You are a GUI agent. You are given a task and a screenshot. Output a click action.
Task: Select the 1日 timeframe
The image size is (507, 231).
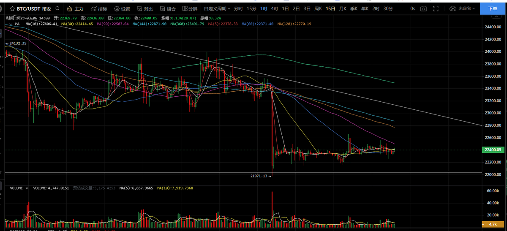(x=286, y=8)
